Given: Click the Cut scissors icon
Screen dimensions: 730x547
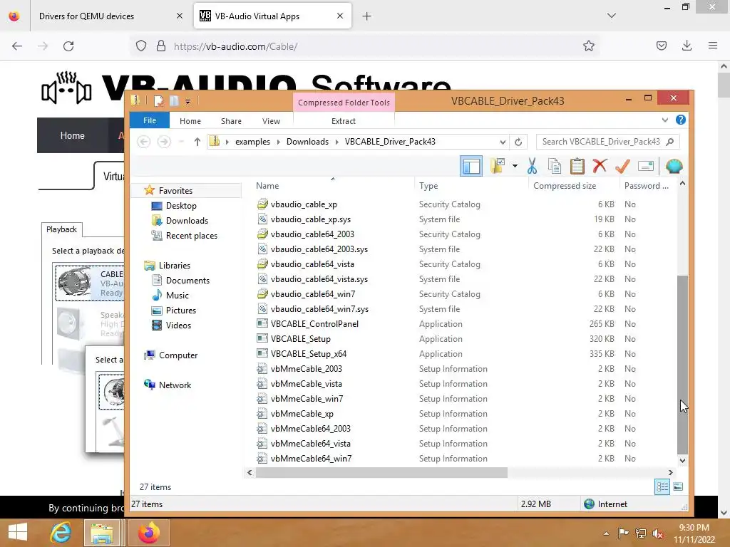Looking at the screenshot, I should point(532,166).
